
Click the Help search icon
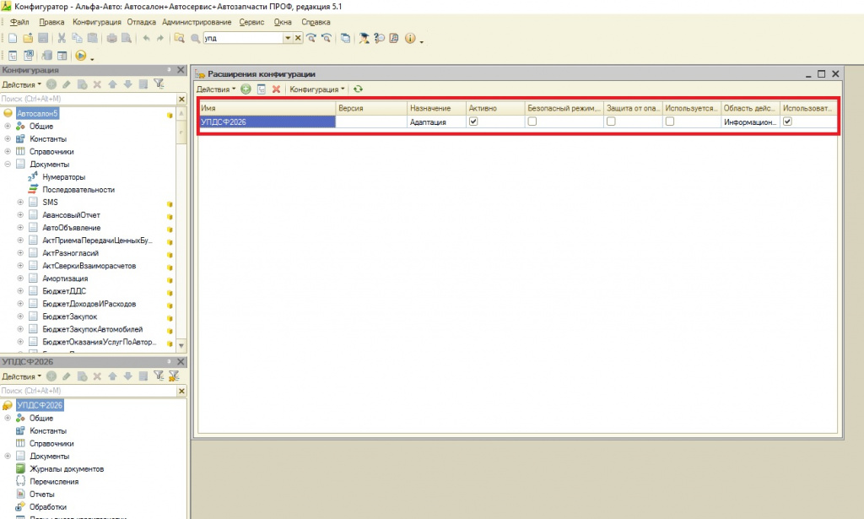point(379,38)
